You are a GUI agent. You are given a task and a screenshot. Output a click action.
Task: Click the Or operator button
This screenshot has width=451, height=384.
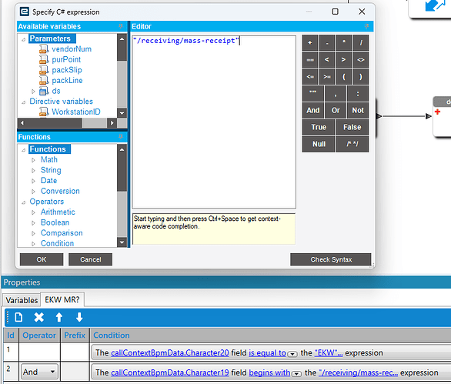pos(336,111)
